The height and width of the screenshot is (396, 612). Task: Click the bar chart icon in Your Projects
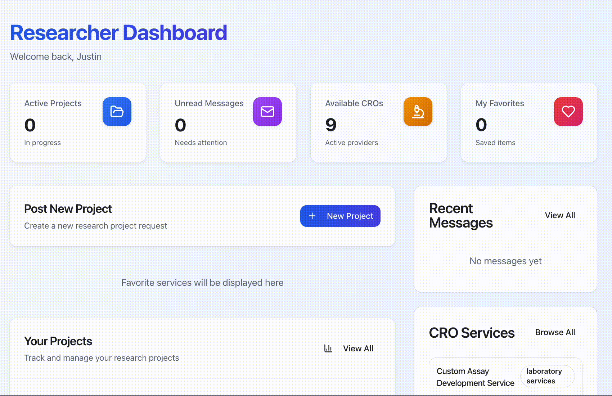[328, 348]
